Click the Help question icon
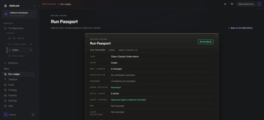Image resolution: width=264 pixels, height=120 pixels. click(5, 106)
